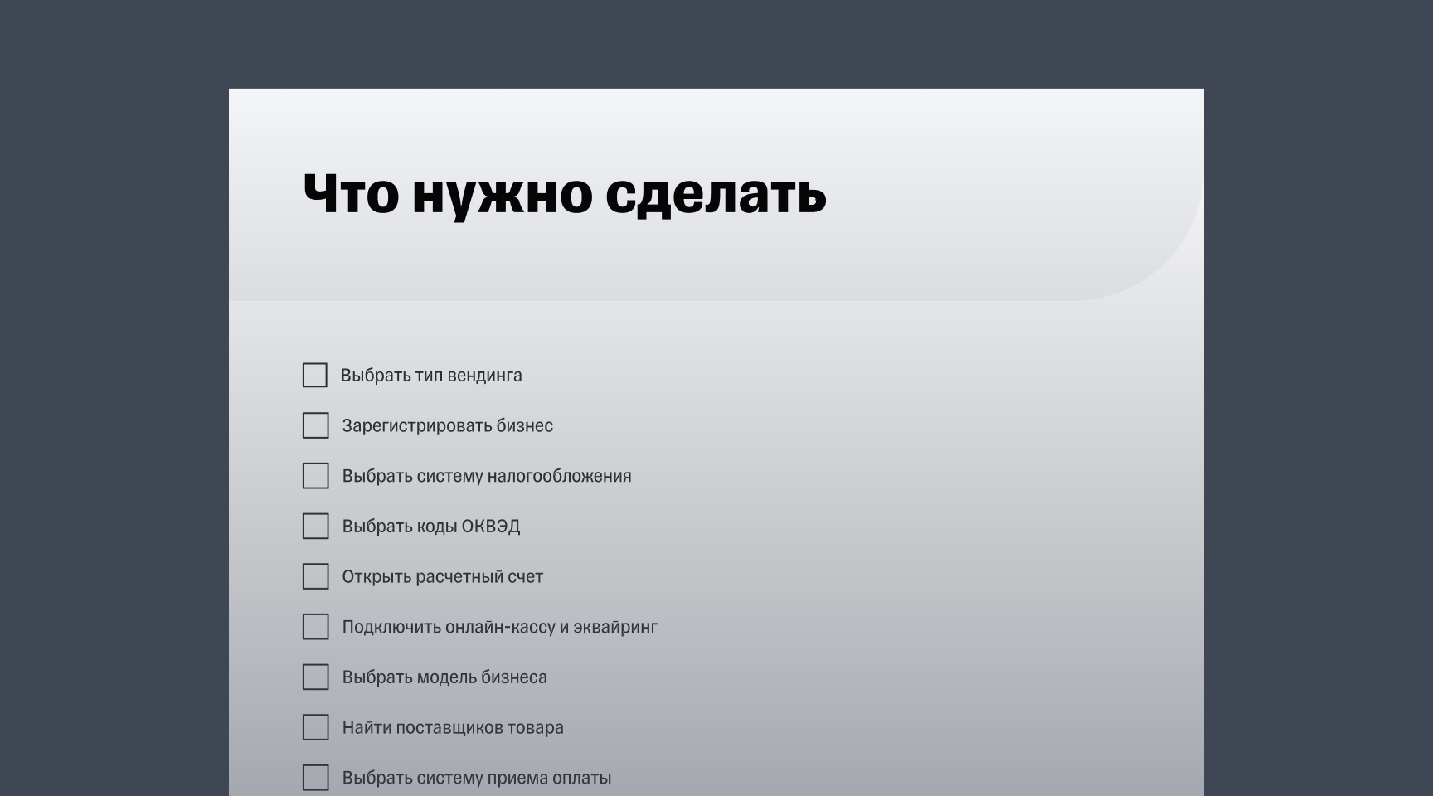This screenshot has width=1433, height=796.
Task: Mark 'Выбрать модель бизнеса' as done
Action: coord(315,677)
